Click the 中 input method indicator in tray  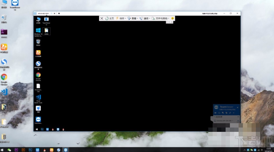coord(262,150)
